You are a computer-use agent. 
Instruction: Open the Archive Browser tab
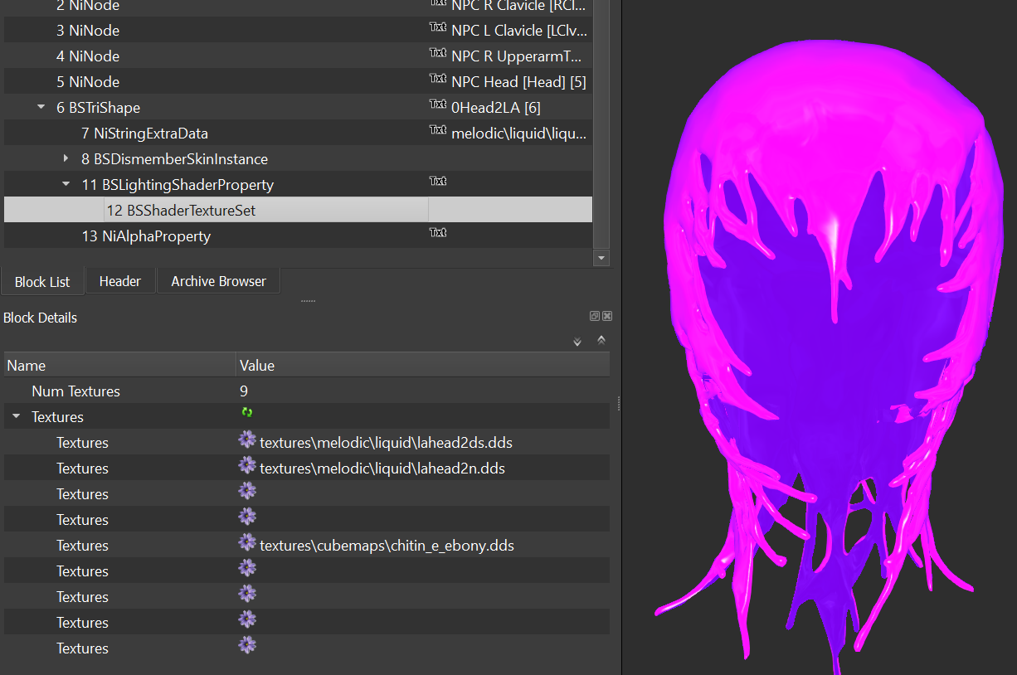219,281
